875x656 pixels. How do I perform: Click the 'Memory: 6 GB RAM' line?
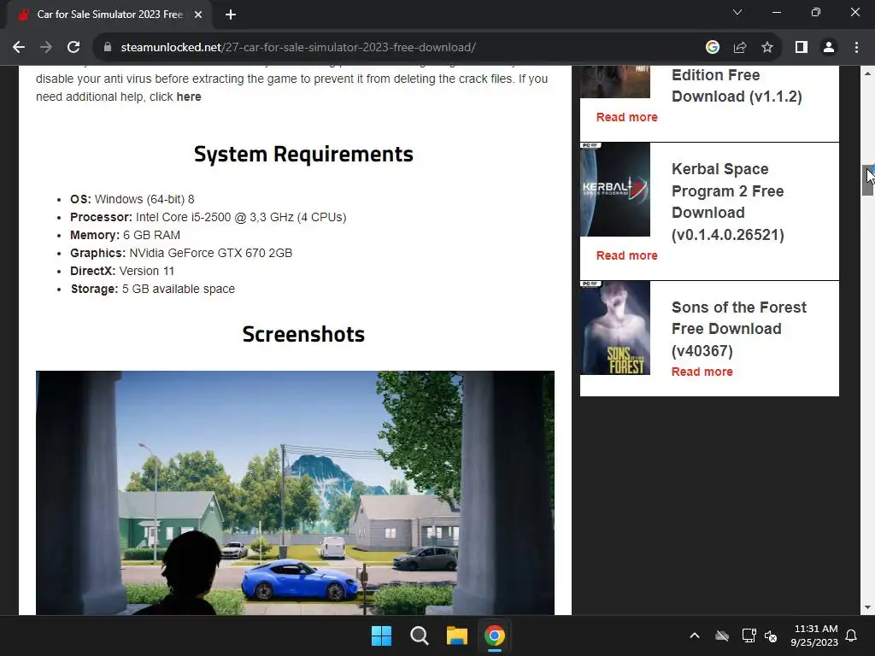coord(125,235)
